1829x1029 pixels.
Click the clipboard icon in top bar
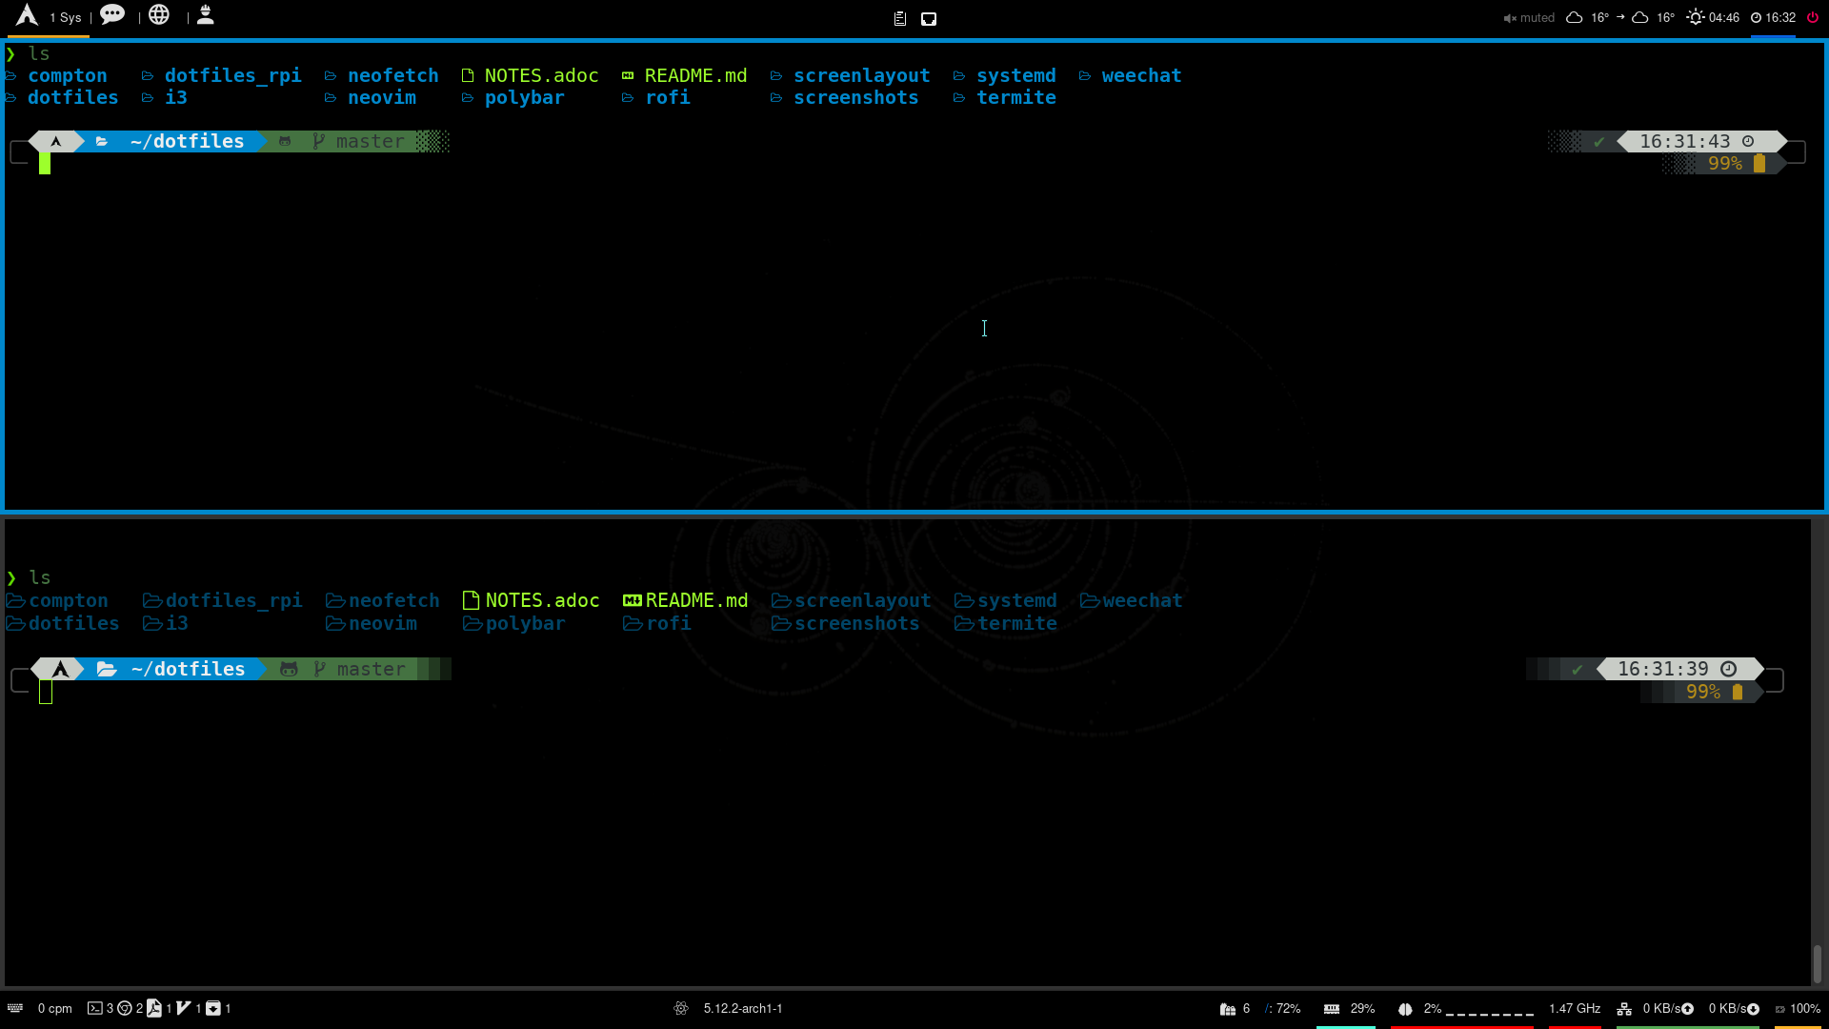(x=899, y=18)
